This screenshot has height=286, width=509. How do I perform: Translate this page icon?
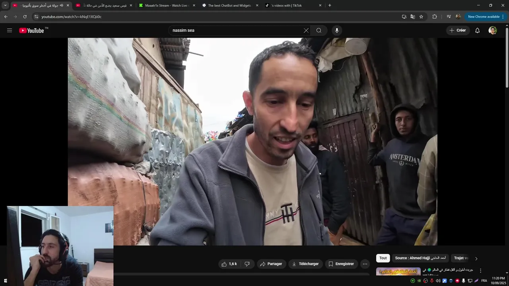(x=412, y=17)
